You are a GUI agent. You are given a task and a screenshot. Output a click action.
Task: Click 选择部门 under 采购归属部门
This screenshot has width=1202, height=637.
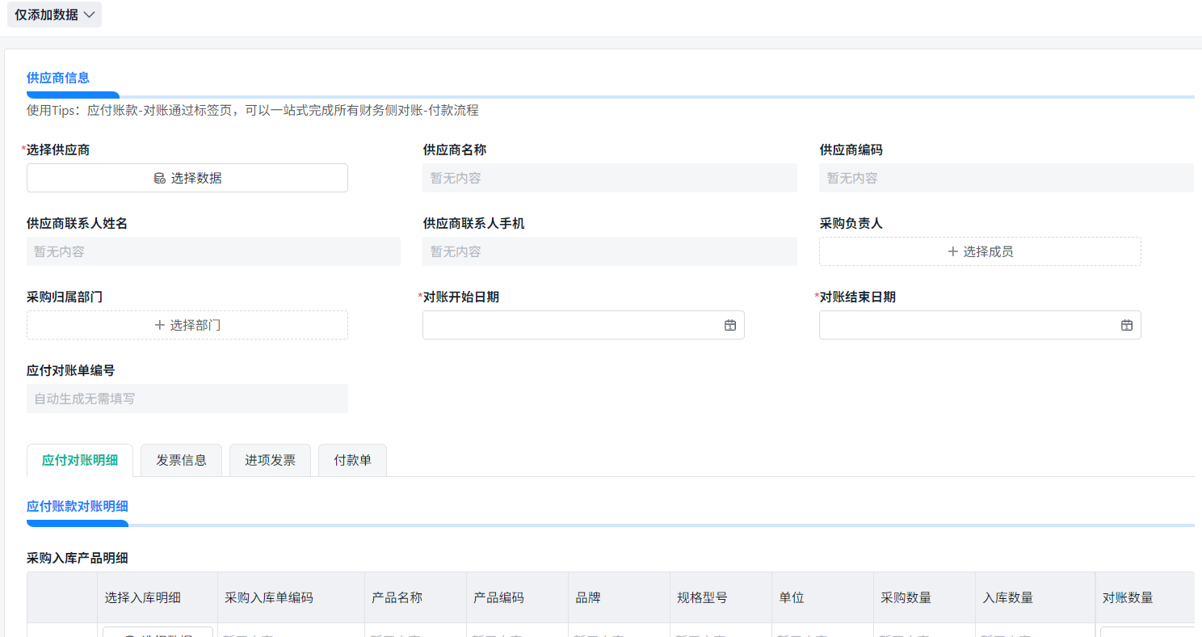[x=187, y=325]
